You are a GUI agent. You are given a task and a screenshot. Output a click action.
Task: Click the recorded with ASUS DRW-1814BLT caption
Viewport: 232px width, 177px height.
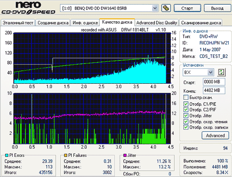123,30
